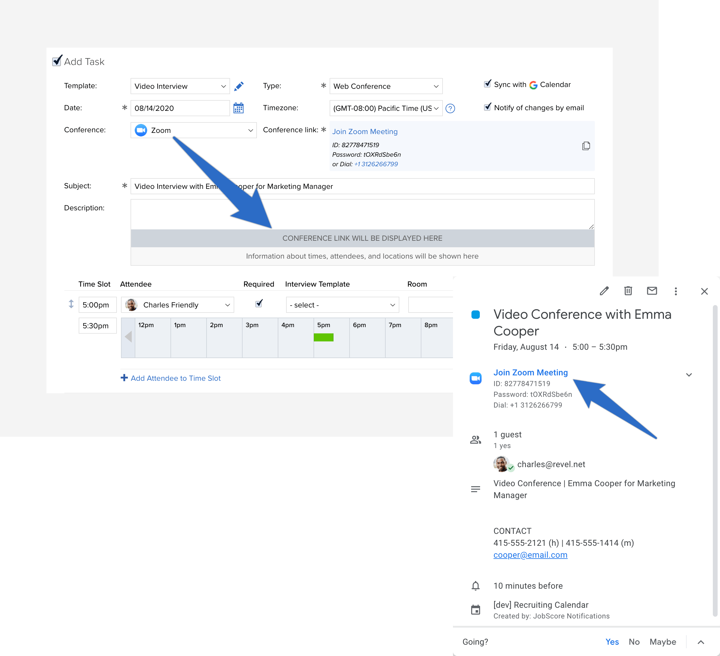The width and height of the screenshot is (720, 656).
Task: Expand RSVP options caret beside Maybe
Action: (x=701, y=642)
